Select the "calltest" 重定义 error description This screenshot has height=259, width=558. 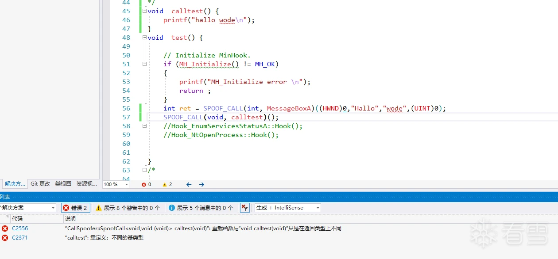pyautogui.click(x=104, y=238)
